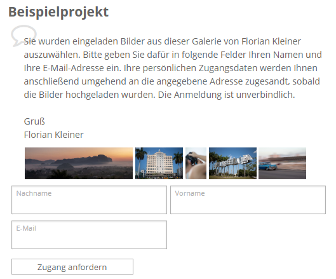Click the word auszuwählen in the message
The width and height of the screenshot is (336, 279).
pyautogui.click(x=52, y=55)
